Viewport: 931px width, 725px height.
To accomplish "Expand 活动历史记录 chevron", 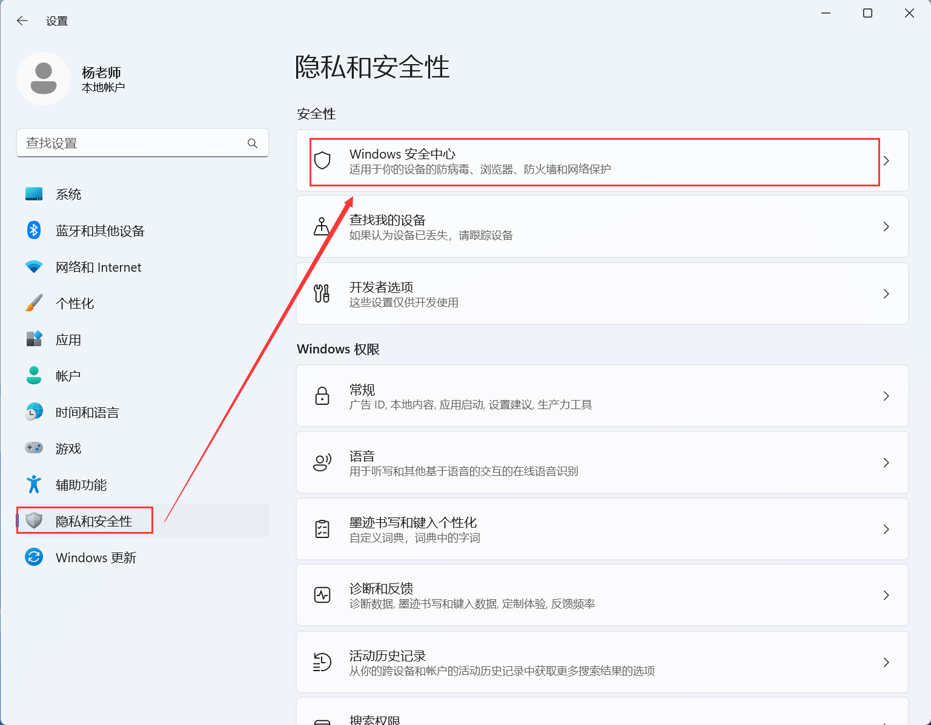I will point(886,662).
